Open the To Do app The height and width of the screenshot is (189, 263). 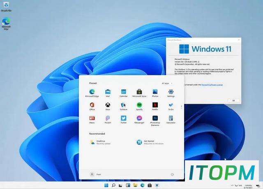point(171,106)
